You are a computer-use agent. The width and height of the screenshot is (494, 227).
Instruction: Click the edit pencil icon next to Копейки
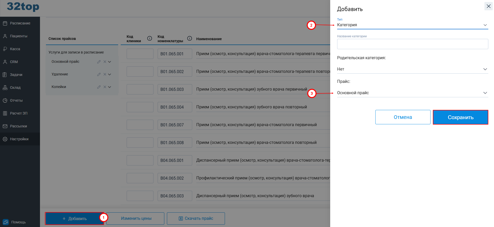click(x=99, y=87)
